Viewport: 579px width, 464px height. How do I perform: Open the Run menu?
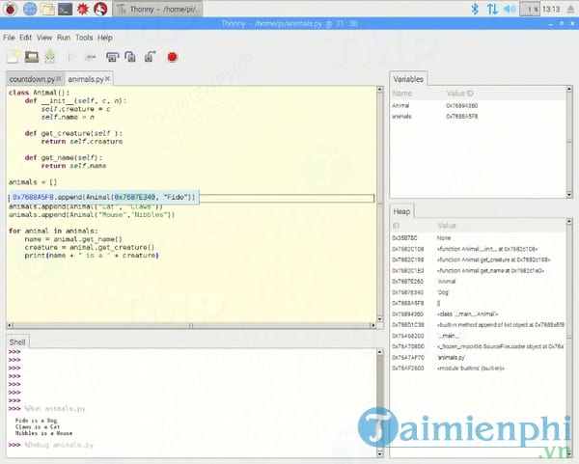click(63, 37)
